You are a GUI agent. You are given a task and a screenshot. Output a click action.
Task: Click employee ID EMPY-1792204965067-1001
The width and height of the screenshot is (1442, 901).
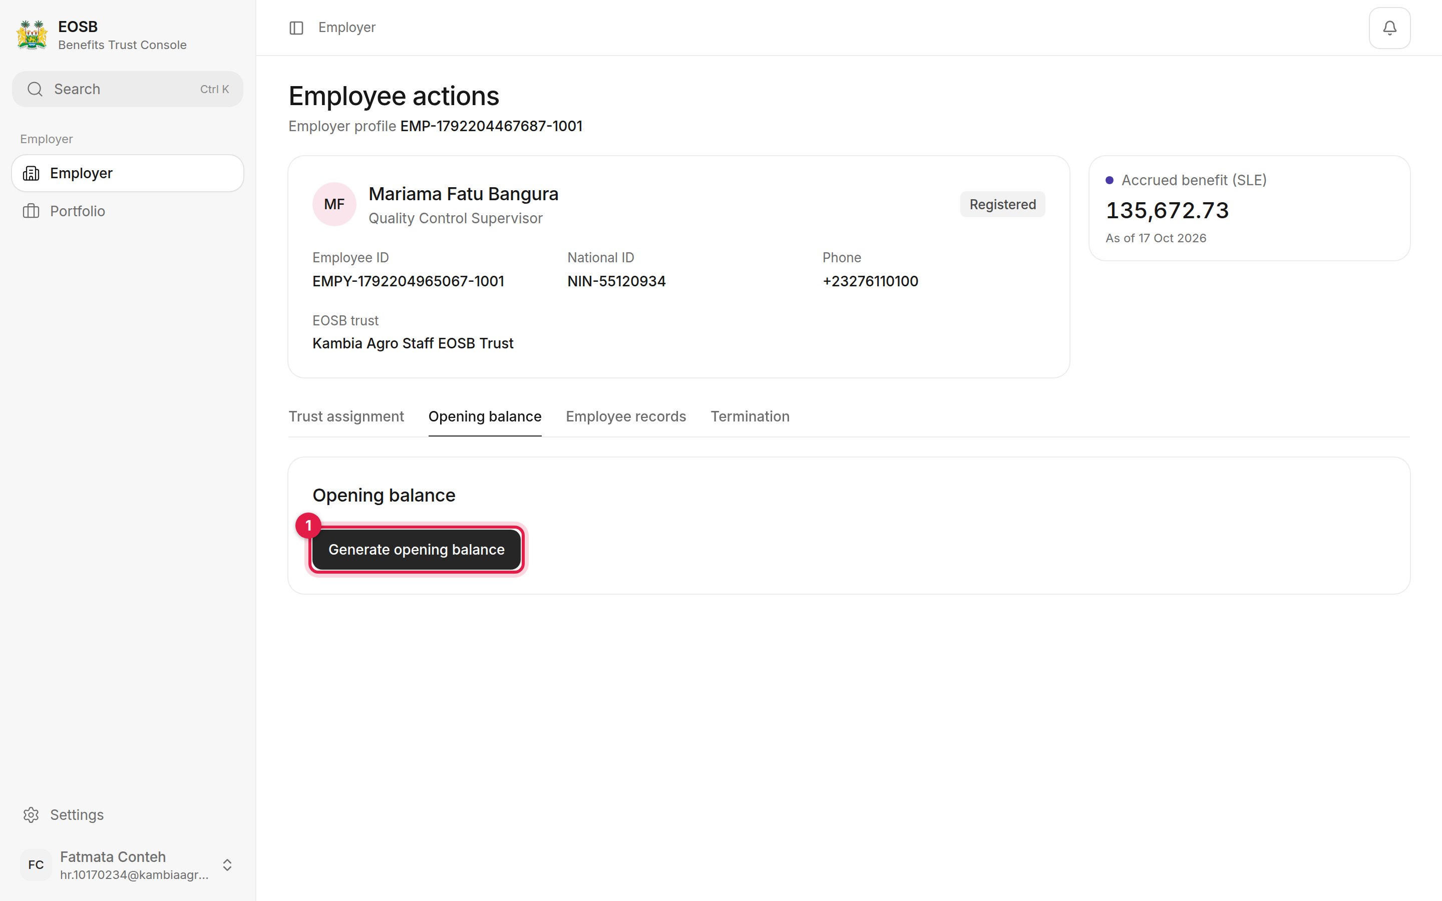pyautogui.click(x=408, y=281)
